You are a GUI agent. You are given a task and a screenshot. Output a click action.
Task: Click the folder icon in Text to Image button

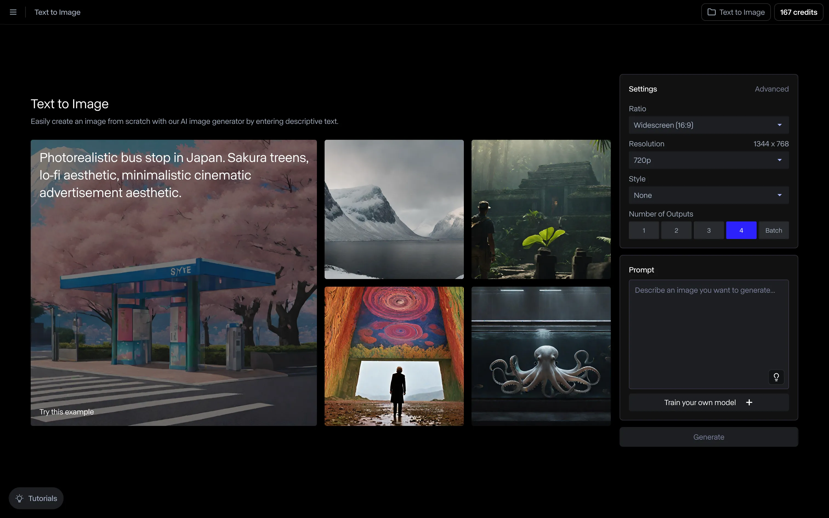pyautogui.click(x=711, y=12)
